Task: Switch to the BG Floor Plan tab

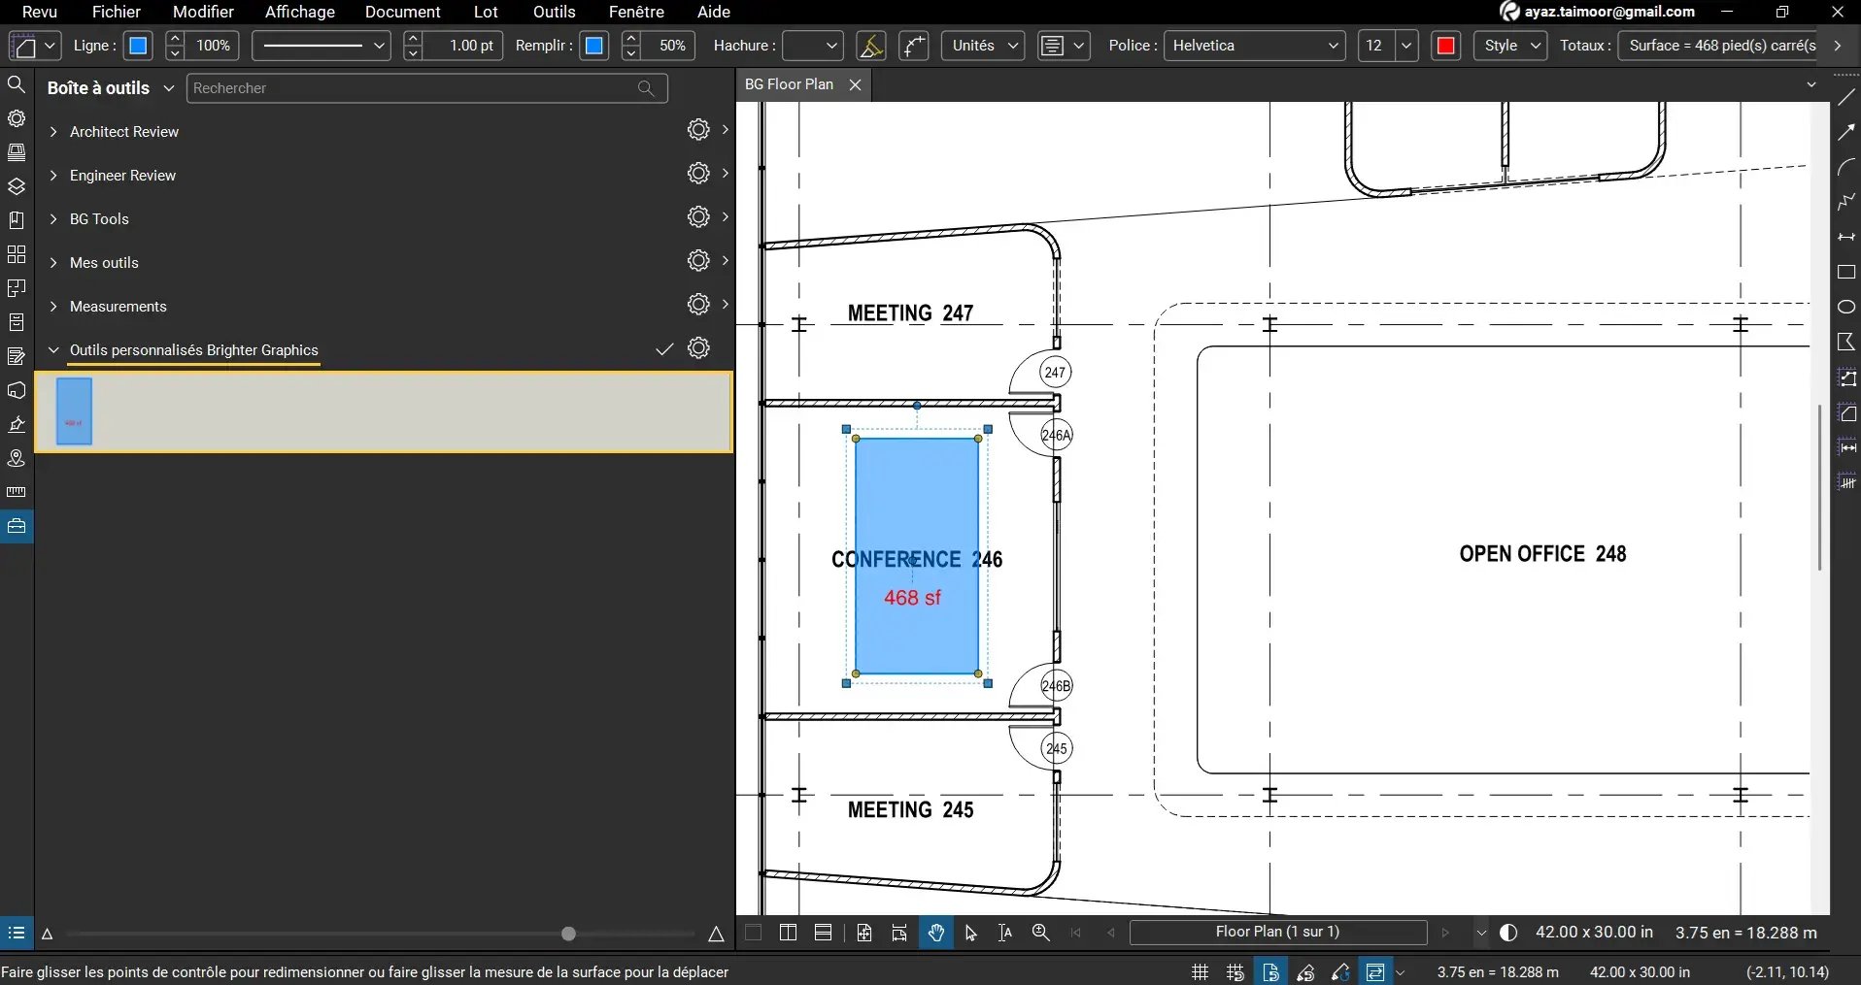Action: (x=789, y=84)
